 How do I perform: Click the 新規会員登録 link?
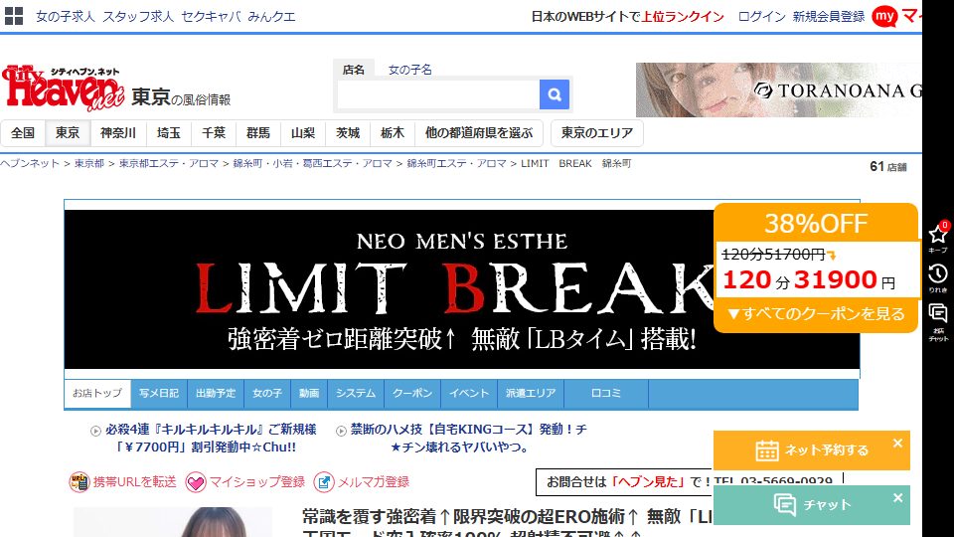[829, 17]
